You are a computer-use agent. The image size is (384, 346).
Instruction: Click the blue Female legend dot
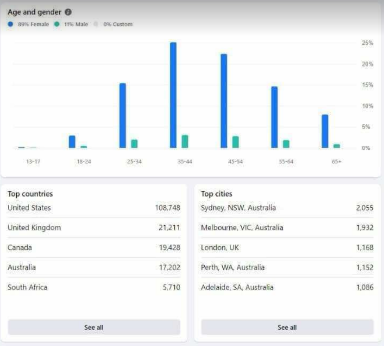(x=11, y=24)
